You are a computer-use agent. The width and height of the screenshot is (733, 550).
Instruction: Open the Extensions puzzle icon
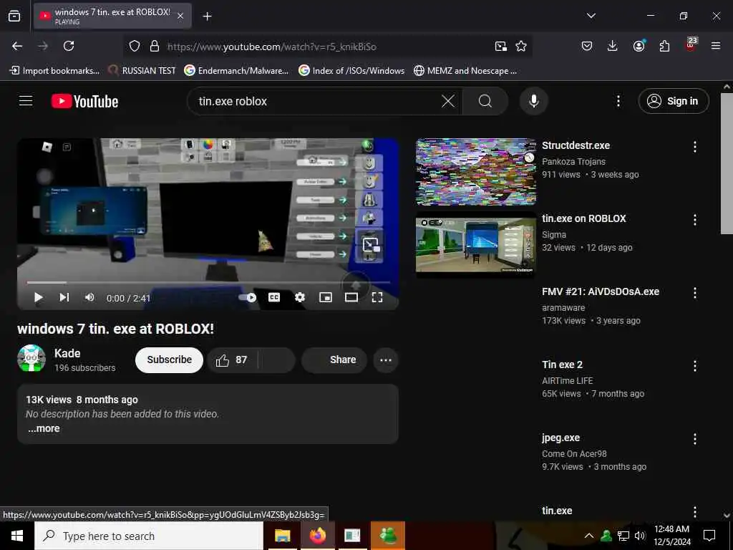(x=664, y=46)
